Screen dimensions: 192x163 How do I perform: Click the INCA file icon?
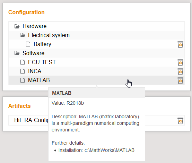point(23,71)
